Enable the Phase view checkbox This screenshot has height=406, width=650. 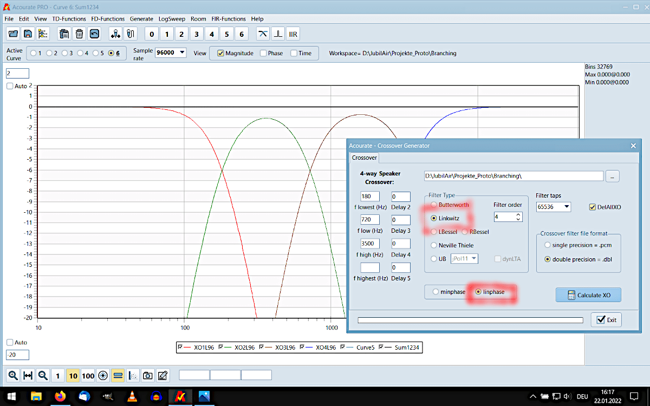click(x=263, y=54)
